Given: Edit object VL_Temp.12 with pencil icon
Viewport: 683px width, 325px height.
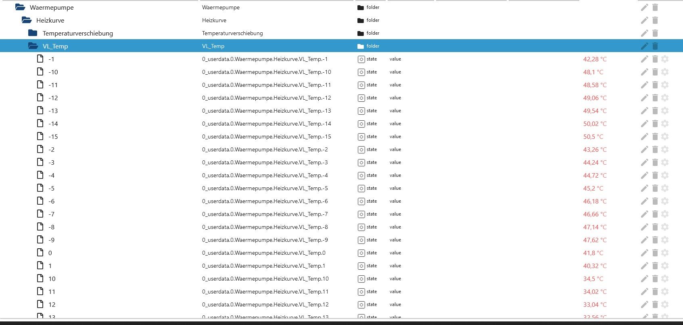Looking at the screenshot, I should (644, 304).
